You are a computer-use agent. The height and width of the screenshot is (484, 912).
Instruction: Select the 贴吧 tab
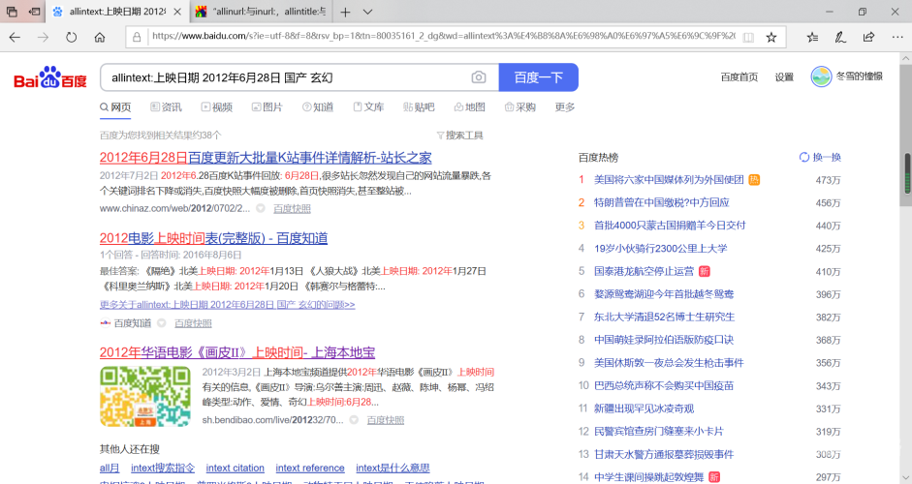[x=419, y=106]
